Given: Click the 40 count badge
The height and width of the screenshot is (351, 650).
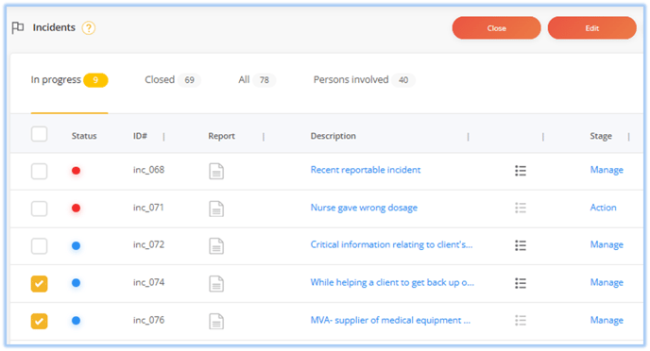Looking at the screenshot, I should pyautogui.click(x=403, y=80).
